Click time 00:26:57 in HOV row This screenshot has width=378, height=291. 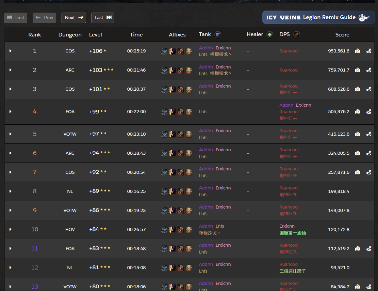(136, 229)
